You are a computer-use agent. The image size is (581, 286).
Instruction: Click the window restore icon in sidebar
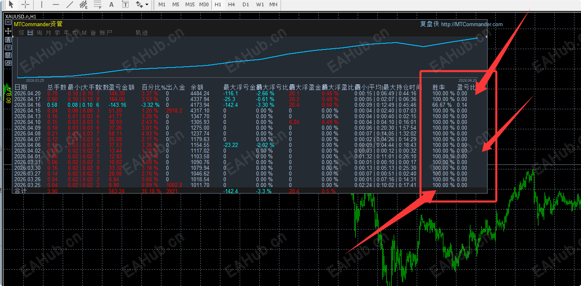coord(8,63)
